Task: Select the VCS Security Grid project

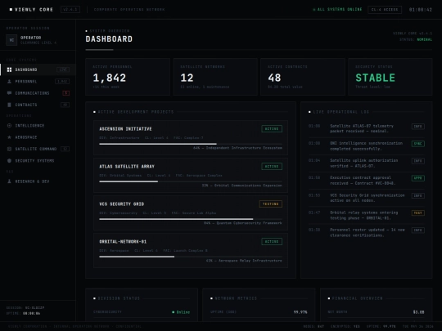Action: point(191,212)
